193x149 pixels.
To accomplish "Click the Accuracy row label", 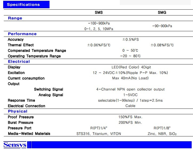I will (16, 39).
